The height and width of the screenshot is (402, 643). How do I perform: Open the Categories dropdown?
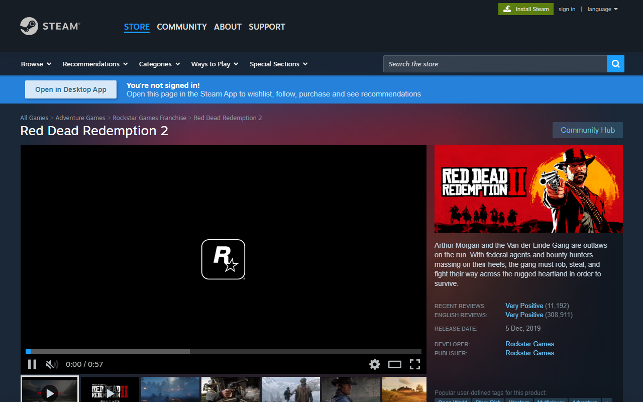coord(159,64)
